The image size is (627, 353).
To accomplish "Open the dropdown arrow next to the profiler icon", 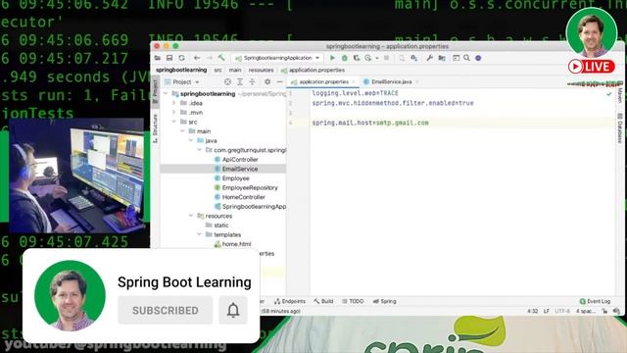I will pos(376,59).
